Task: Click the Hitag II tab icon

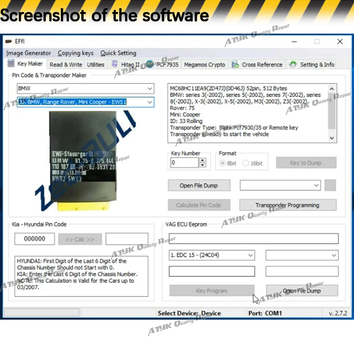Action: coord(115,64)
